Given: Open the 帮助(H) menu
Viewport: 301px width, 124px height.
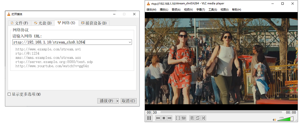Looking at the screenshot, I should point(236,10).
